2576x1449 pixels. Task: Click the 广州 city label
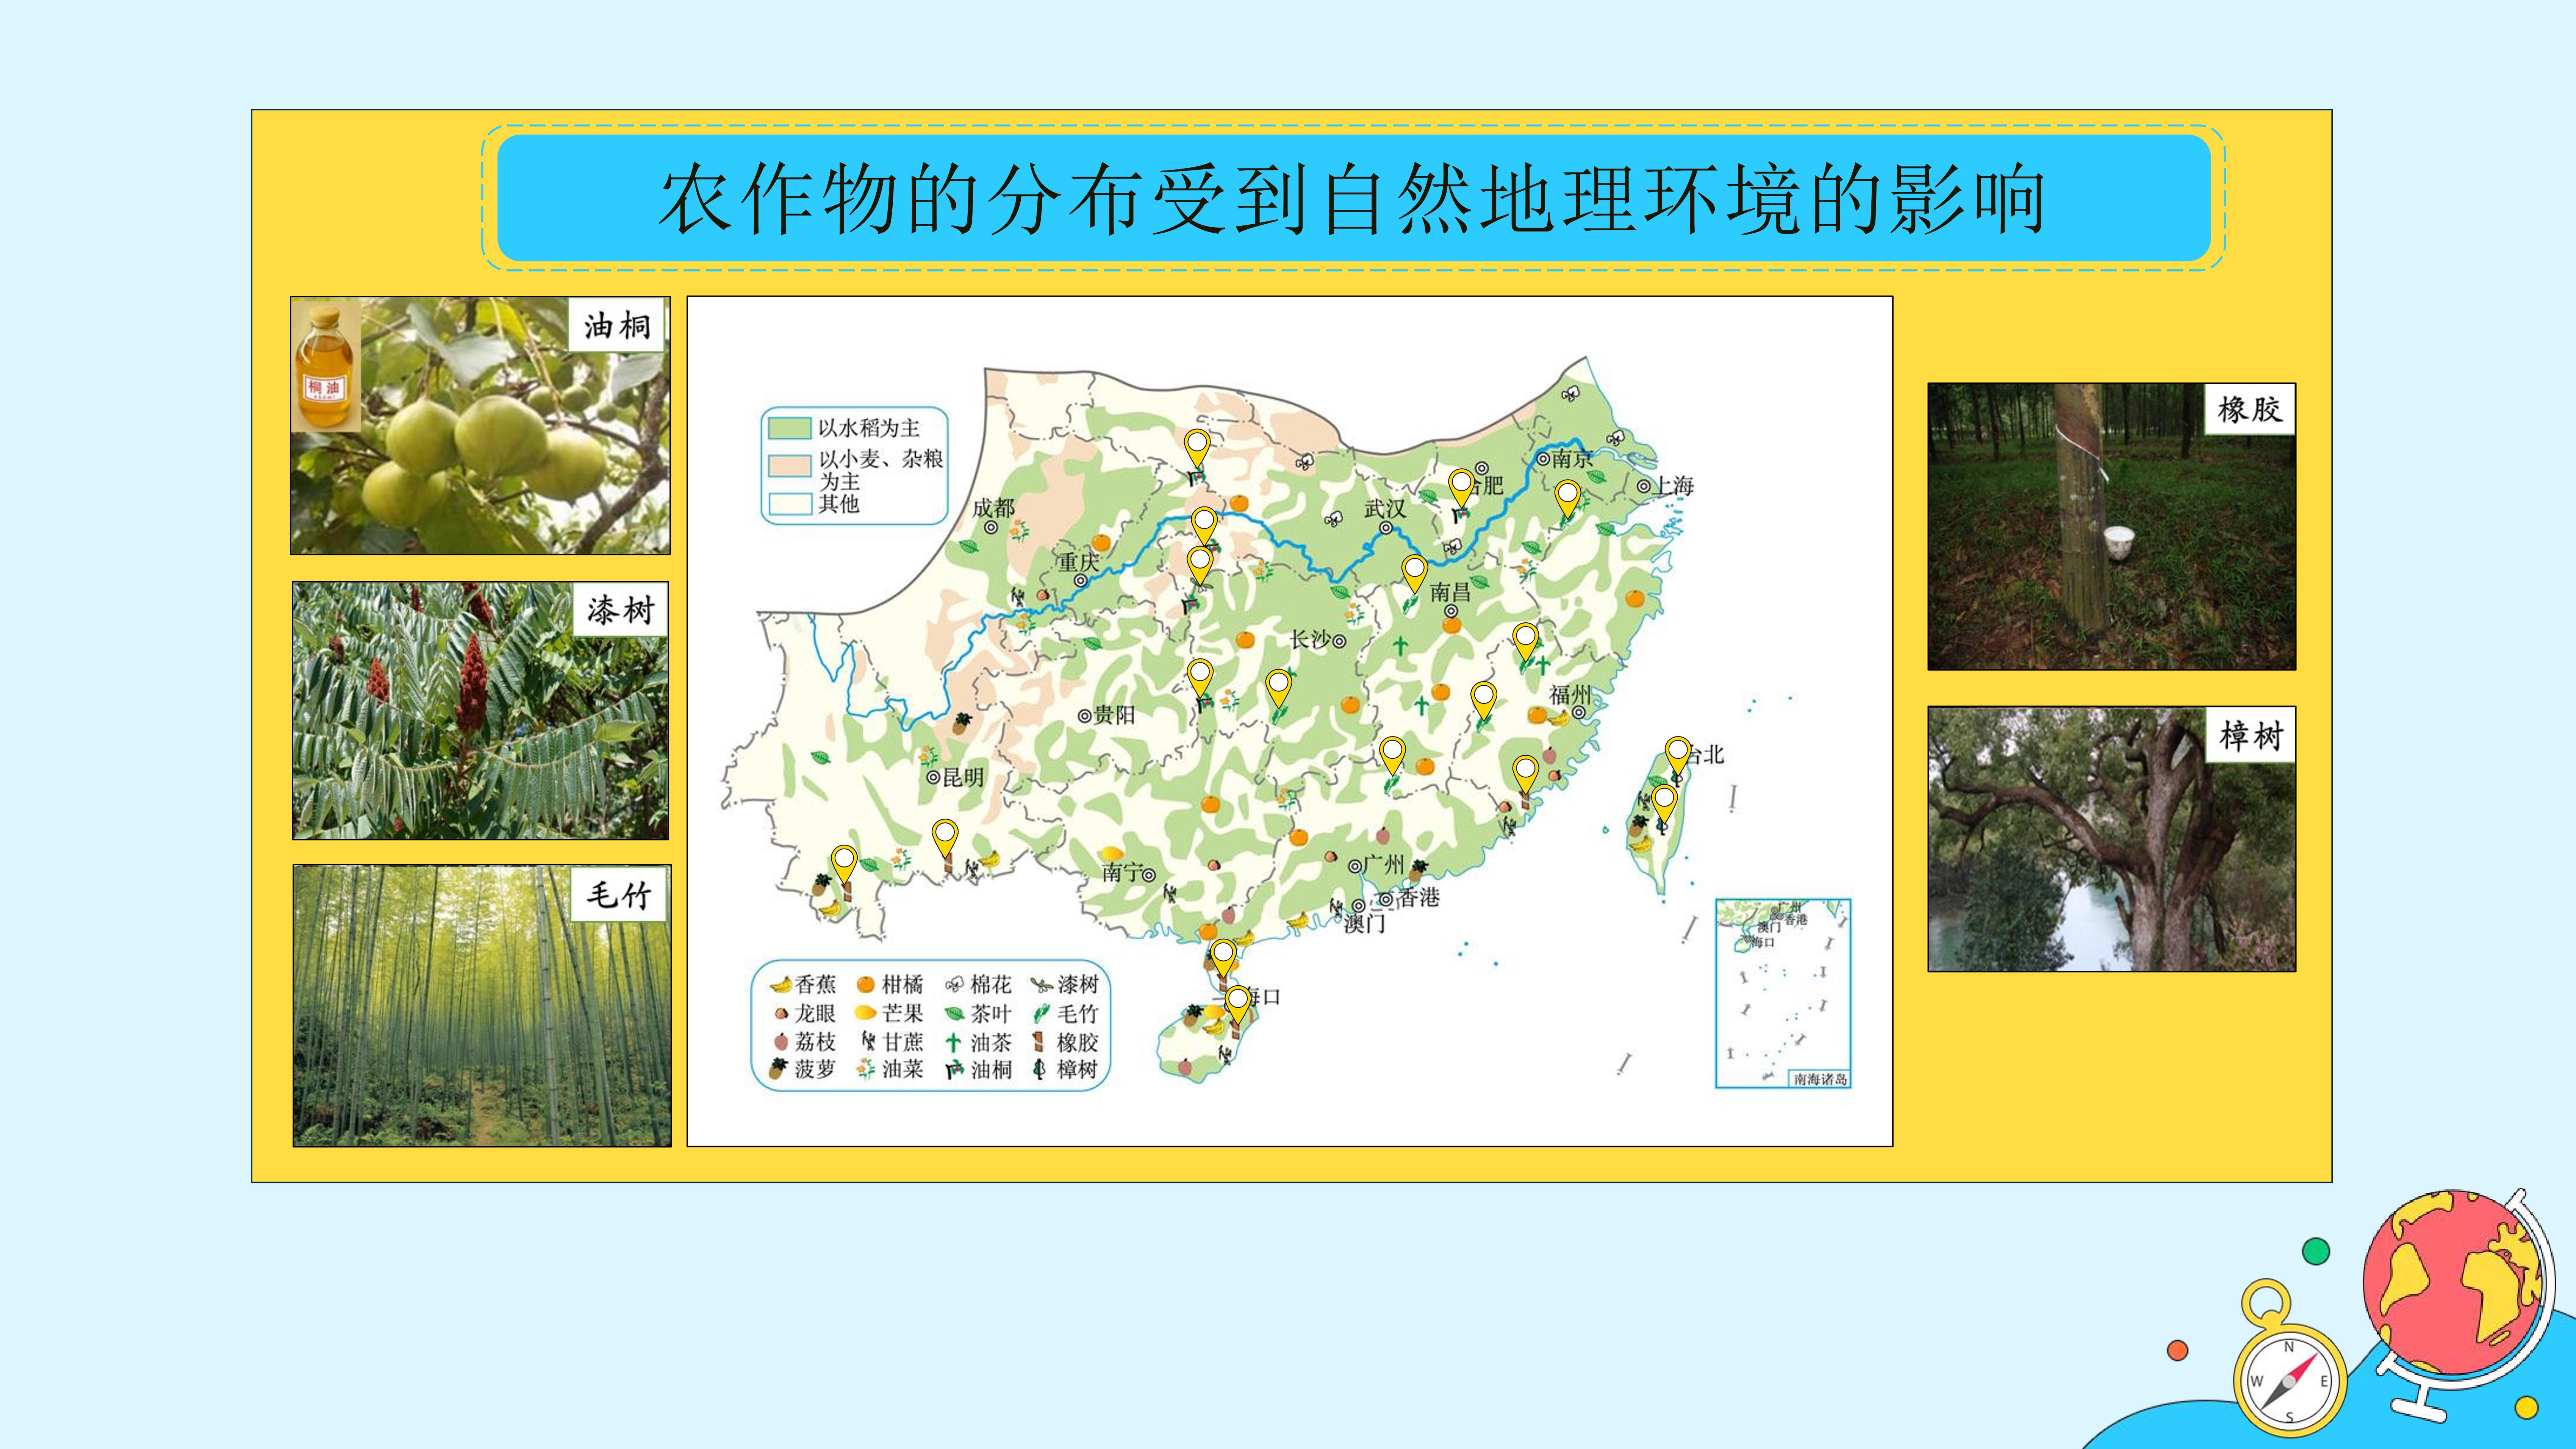tap(1384, 865)
